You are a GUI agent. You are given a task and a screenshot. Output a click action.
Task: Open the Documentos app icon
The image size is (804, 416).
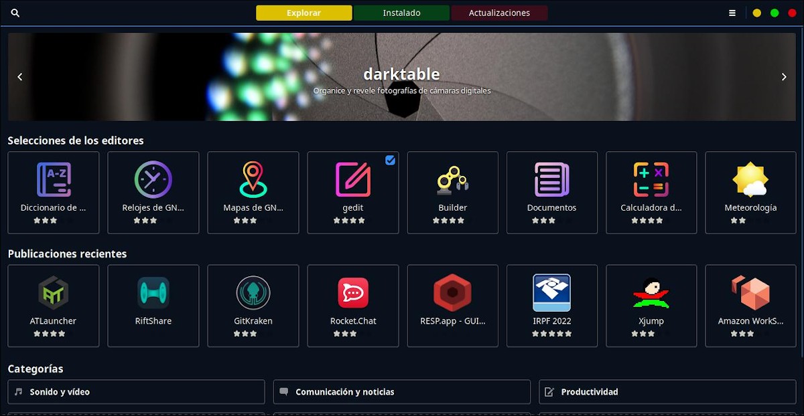coord(552,179)
